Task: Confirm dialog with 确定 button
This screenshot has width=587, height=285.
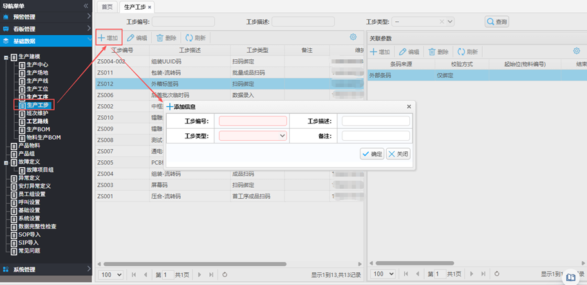Action: tap(372, 154)
